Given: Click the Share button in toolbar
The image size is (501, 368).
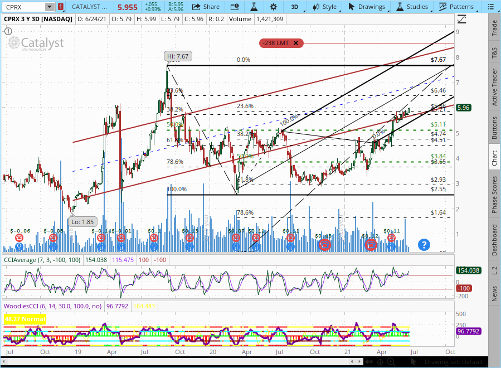Looking at the screenshot, I should point(205,7).
